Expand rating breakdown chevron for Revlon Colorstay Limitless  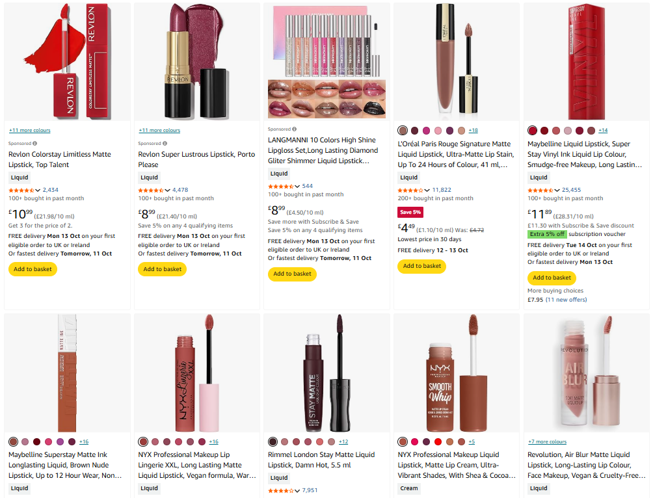click(x=38, y=190)
